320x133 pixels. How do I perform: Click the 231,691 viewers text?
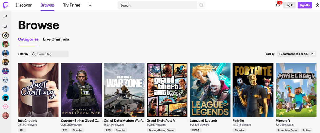click(27, 125)
